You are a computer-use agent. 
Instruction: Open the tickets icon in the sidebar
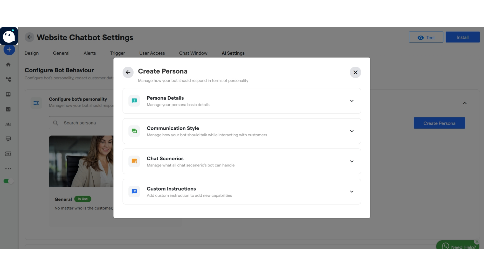pyautogui.click(x=9, y=154)
